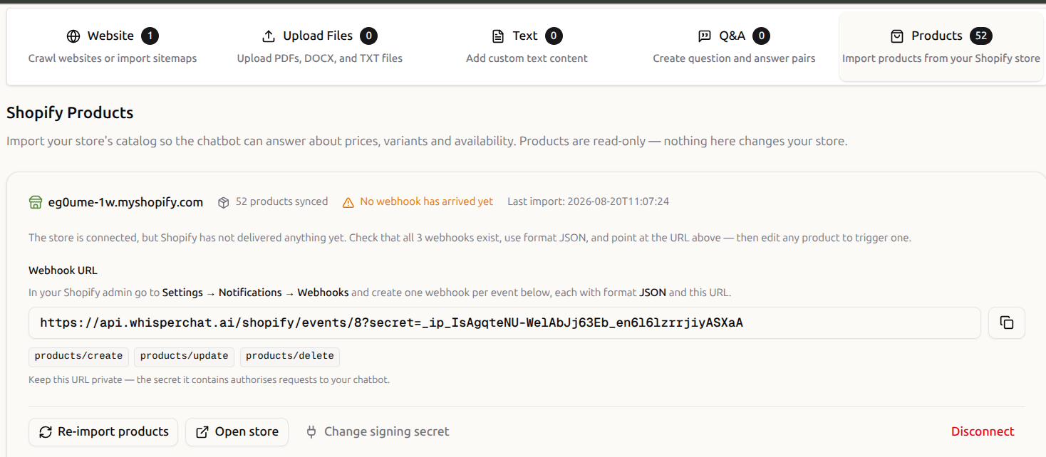Copy the webhook URL with the copy icon

click(x=1007, y=323)
